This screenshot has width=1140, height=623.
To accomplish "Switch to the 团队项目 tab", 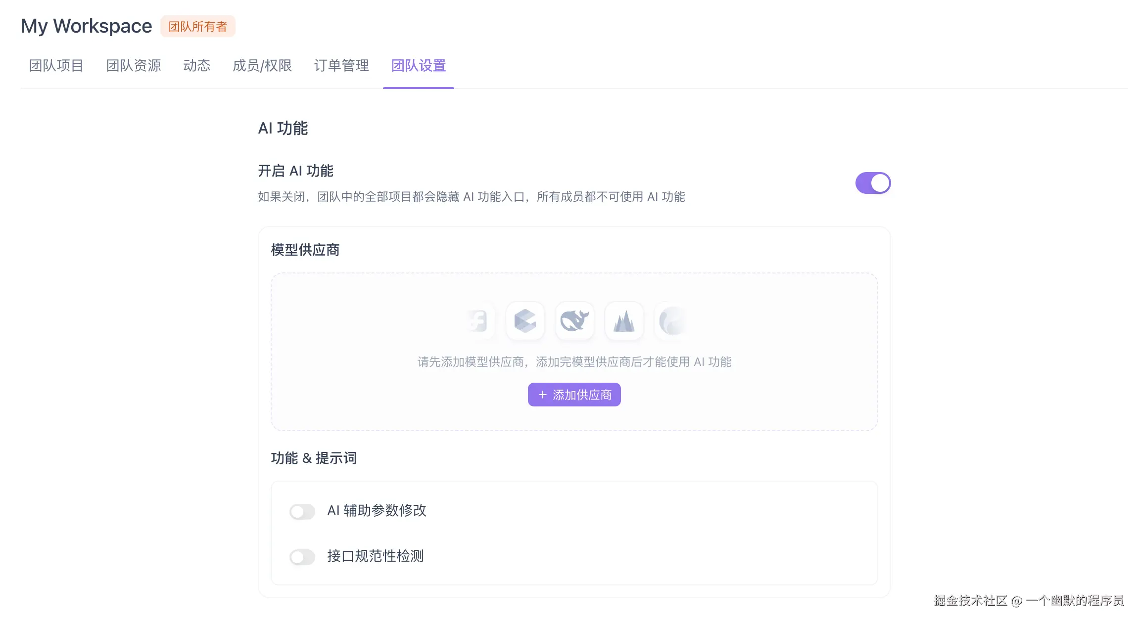I will click(x=56, y=66).
